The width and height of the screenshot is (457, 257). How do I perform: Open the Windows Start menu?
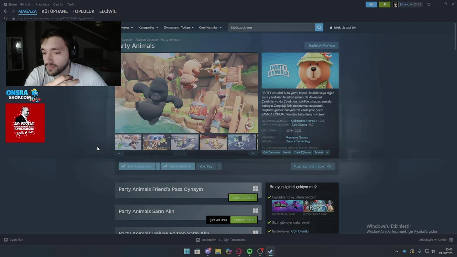[187, 251]
